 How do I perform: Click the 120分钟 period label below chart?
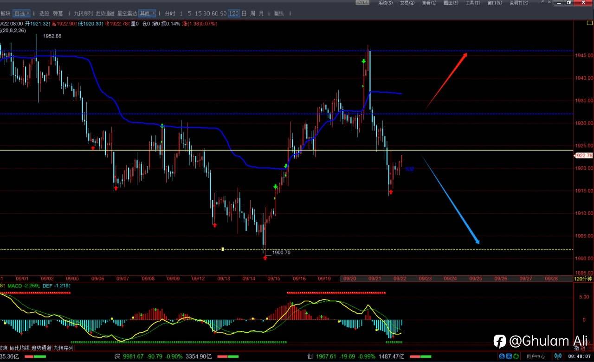(x=583, y=279)
